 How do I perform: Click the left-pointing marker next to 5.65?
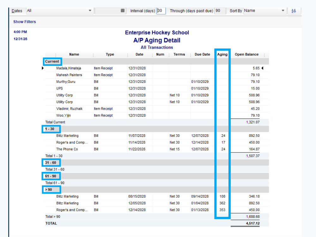pos(262,68)
